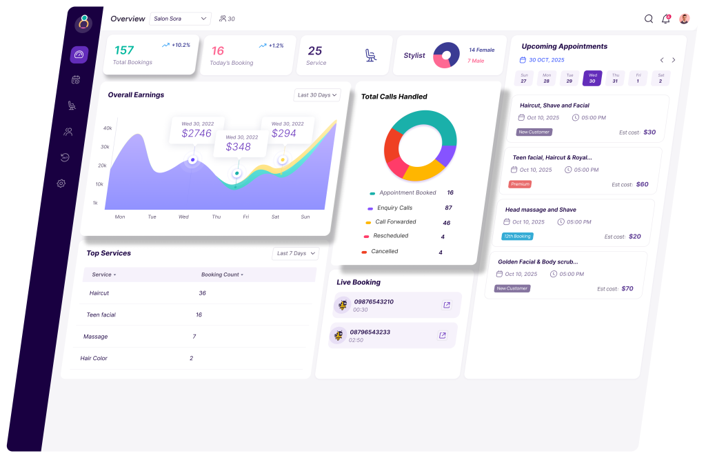Open the Last 7 Days dropdown
Image resolution: width=706 pixels, height=458 pixels.
point(296,254)
